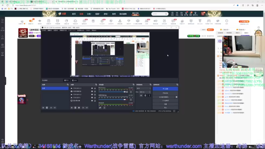Open OBS 视图(V) menu
265x149 pixels.
[x=56, y=30]
